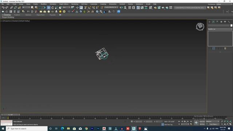Click the Set Key button
Viewport: 233px width, 131px height.
click(x=202, y=124)
